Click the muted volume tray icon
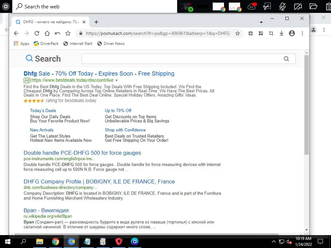331x248 pixels. [289, 242]
